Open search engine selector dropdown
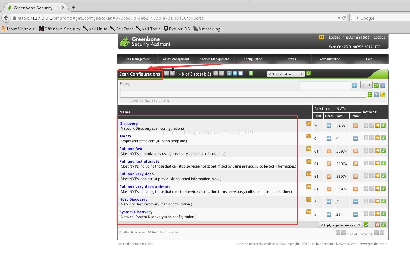The image size is (410, 259). [355, 18]
